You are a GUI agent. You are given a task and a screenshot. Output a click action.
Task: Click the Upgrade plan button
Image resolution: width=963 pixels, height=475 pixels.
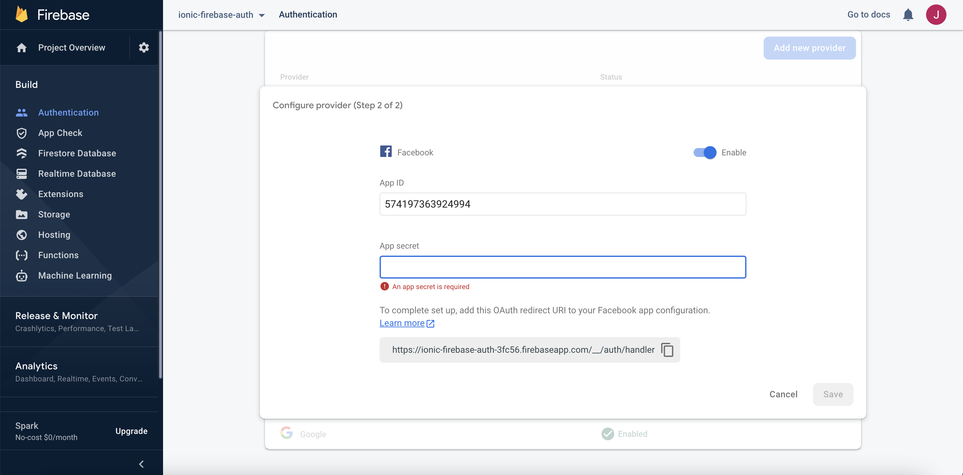coord(131,431)
